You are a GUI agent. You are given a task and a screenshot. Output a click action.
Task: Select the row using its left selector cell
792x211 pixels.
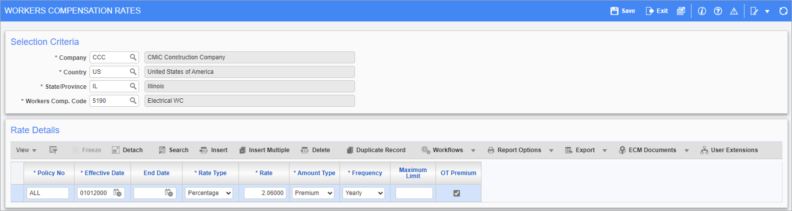tap(17, 193)
